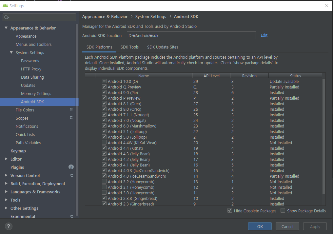Close the Settings dialog
The image size is (333, 234).
click(327, 6)
